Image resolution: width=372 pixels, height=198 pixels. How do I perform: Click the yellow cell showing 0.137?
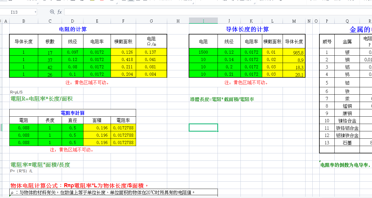(x=151, y=52)
